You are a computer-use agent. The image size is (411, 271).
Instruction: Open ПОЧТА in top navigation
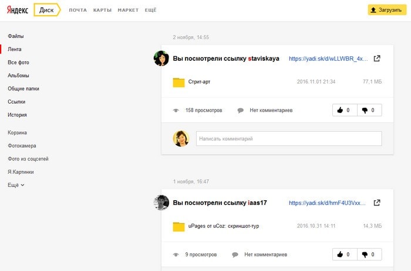click(x=78, y=10)
